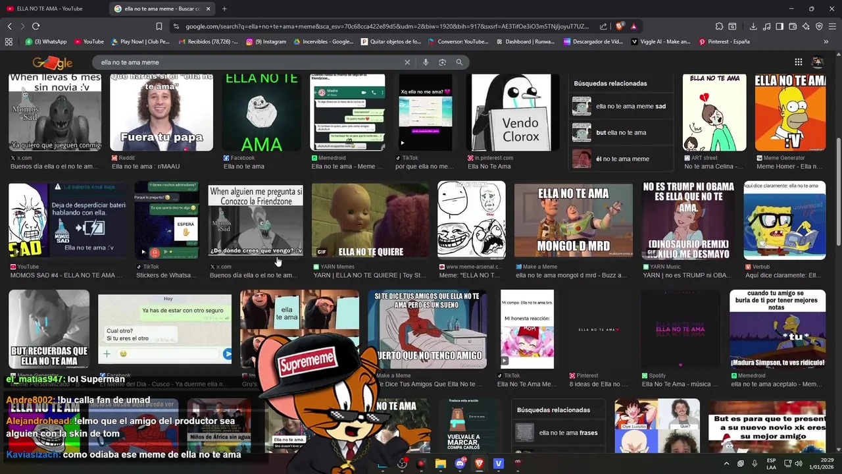Screen dimensions: 842x474
Task: Show more bookmarks with overflow chevron
Action: [x=826, y=41]
